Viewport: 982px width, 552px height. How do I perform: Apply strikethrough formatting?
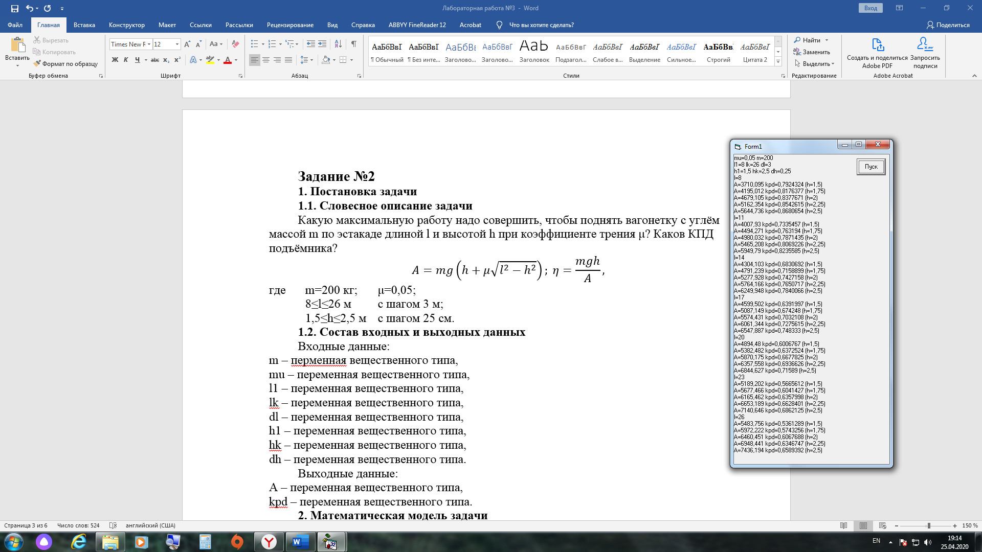click(155, 60)
